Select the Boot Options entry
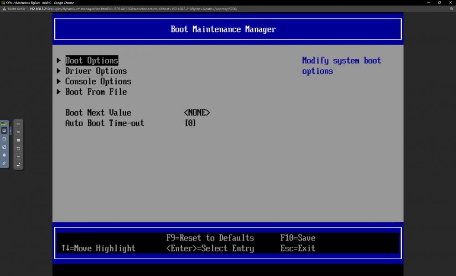 pyautogui.click(x=92, y=61)
